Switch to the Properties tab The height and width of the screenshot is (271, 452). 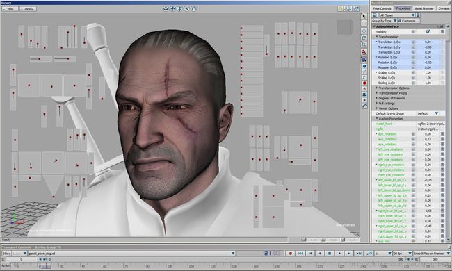403,8
